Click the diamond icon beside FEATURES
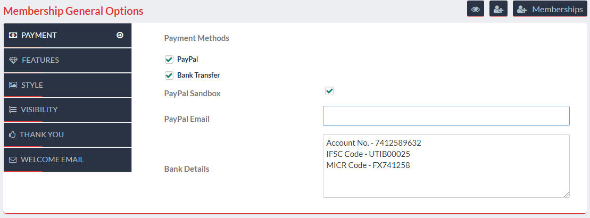 [x=13, y=60]
